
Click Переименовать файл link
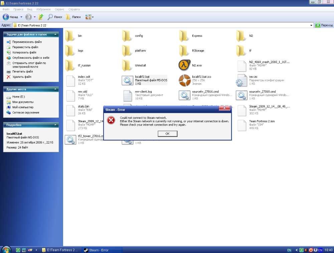(x=27, y=42)
